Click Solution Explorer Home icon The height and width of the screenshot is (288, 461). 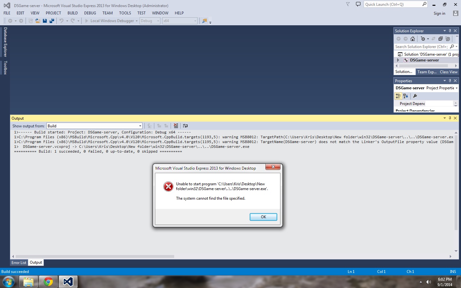pyautogui.click(x=413, y=39)
